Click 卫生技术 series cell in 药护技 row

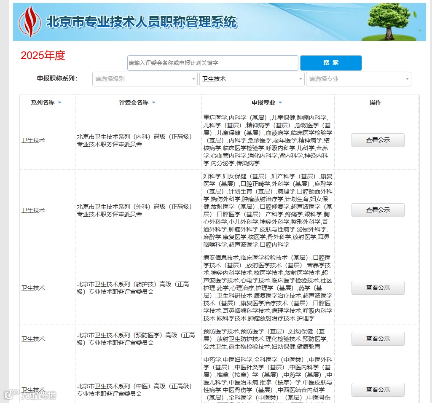47,288
